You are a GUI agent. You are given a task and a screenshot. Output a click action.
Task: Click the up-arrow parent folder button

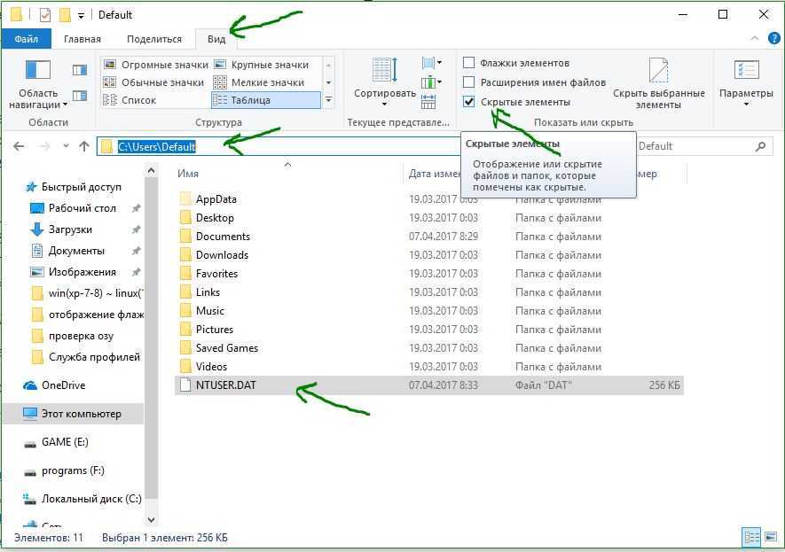[84, 146]
